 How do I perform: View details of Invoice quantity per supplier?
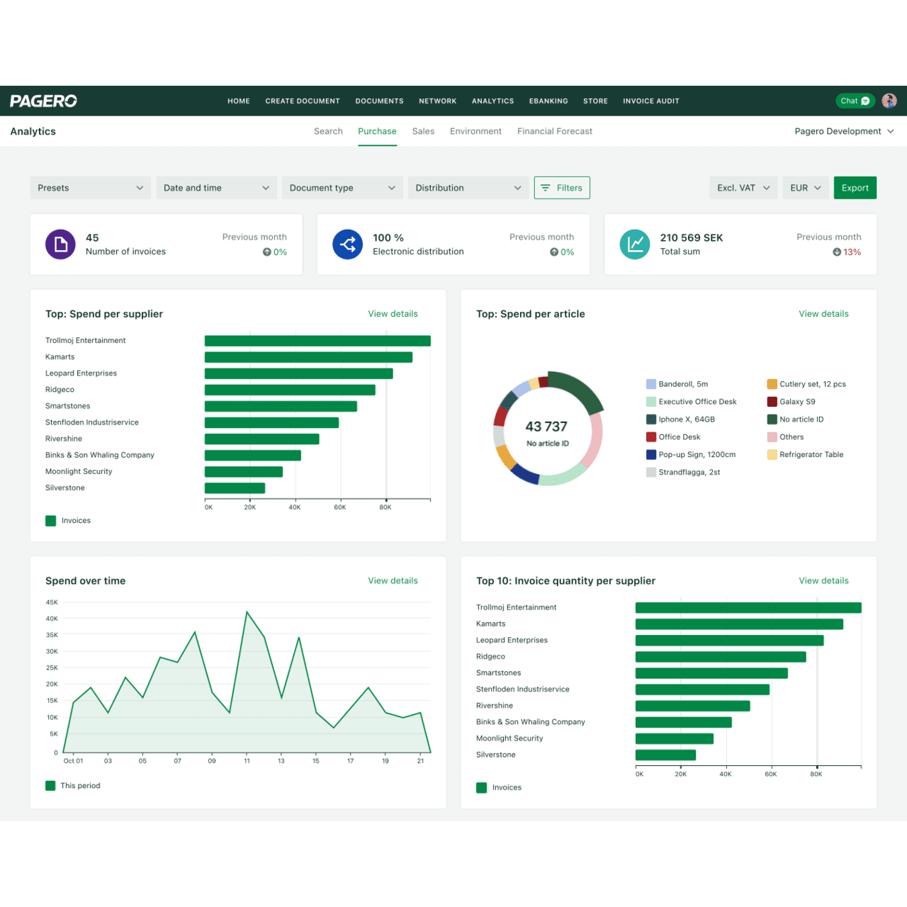click(823, 580)
